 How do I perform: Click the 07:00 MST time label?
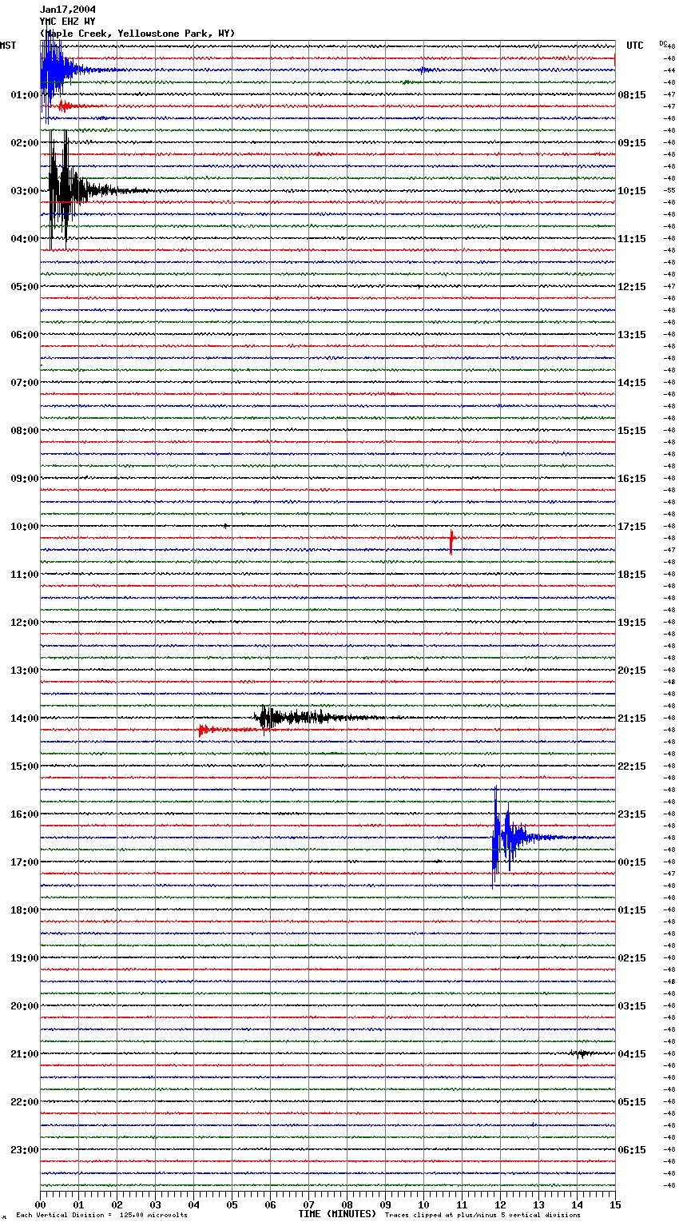25,382
